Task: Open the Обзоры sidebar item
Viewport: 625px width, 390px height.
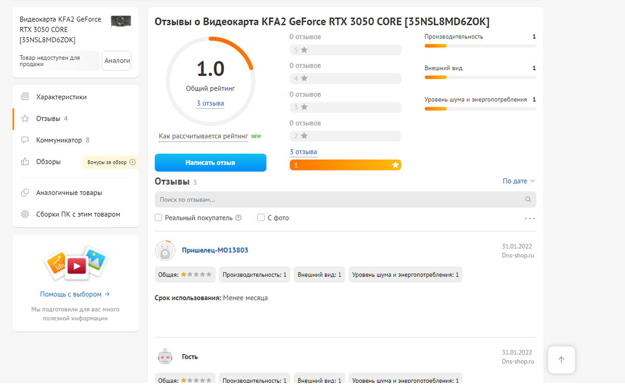Action: (48, 162)
